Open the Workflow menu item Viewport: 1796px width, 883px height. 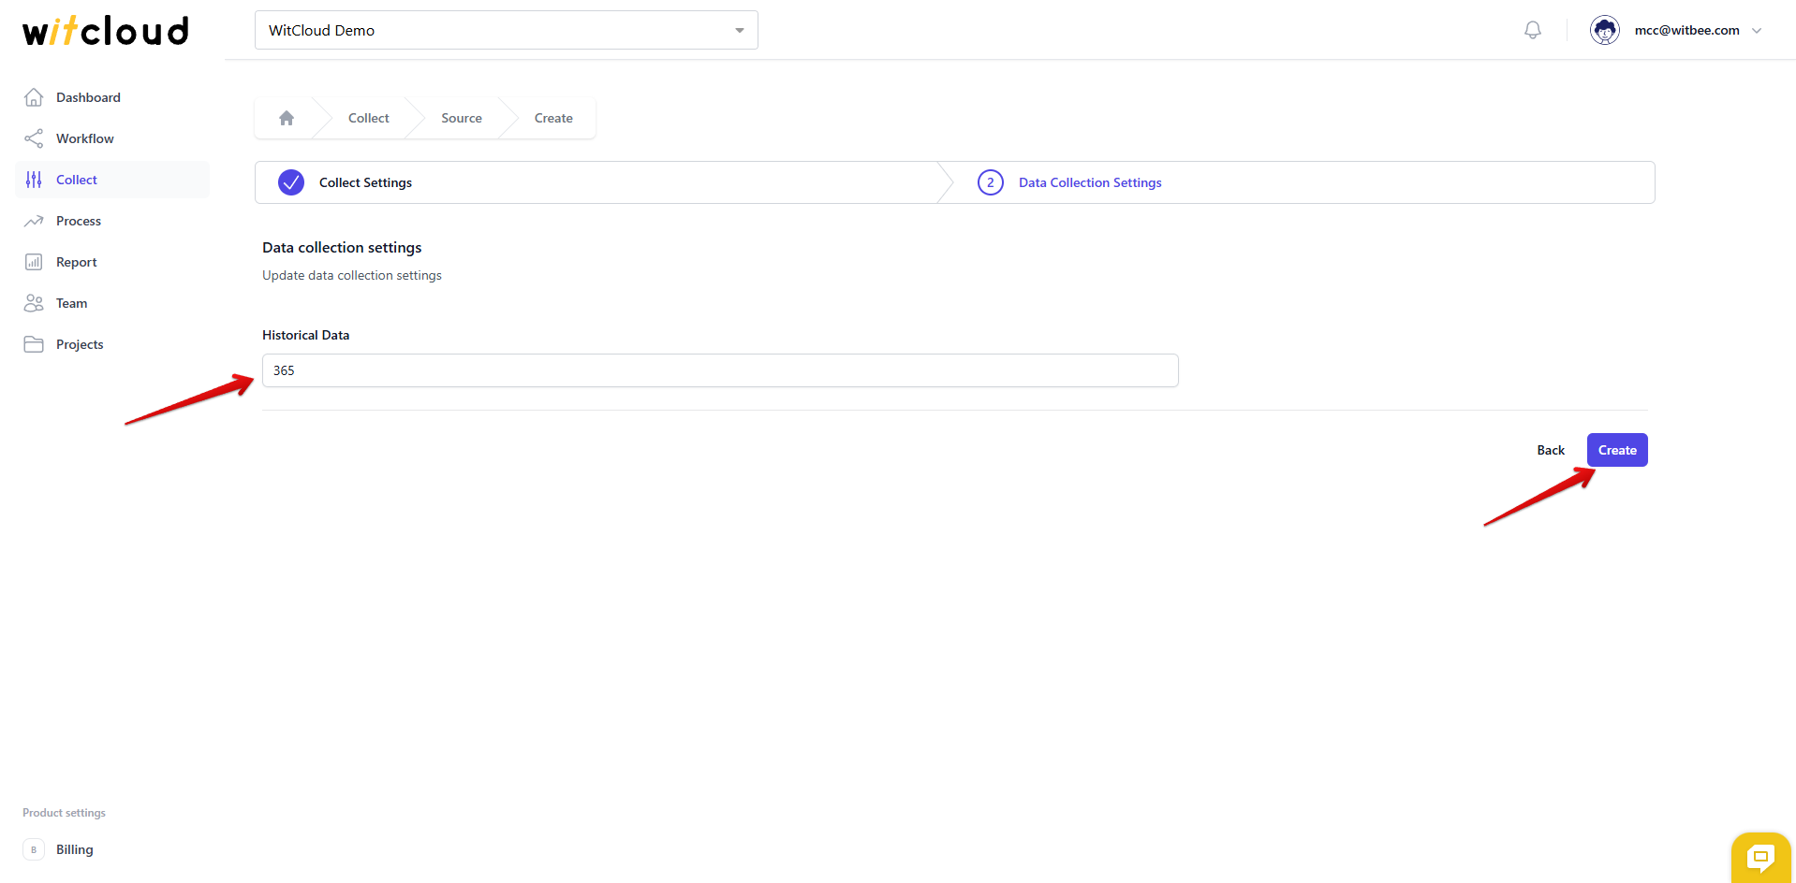[85, 138]
